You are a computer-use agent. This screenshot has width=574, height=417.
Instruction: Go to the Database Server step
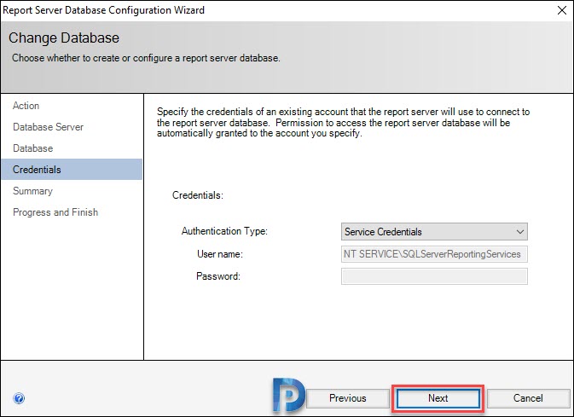pos(48,127)
